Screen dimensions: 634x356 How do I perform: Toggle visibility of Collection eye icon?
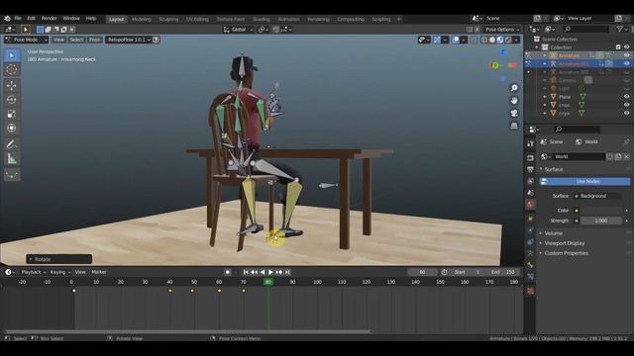click(626, 47)
